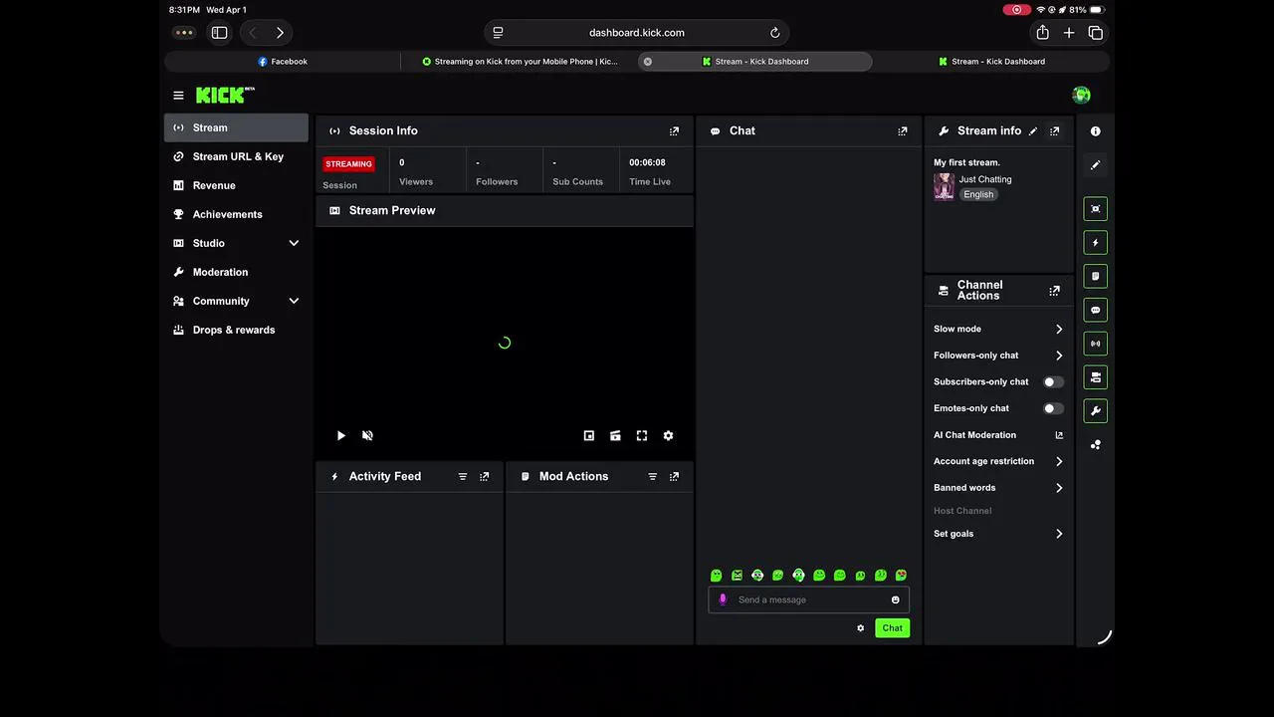Viewport: 1274px width, 717px height.
Task: Enable picture-in-picture on stream preview
Action: (589, 435)
